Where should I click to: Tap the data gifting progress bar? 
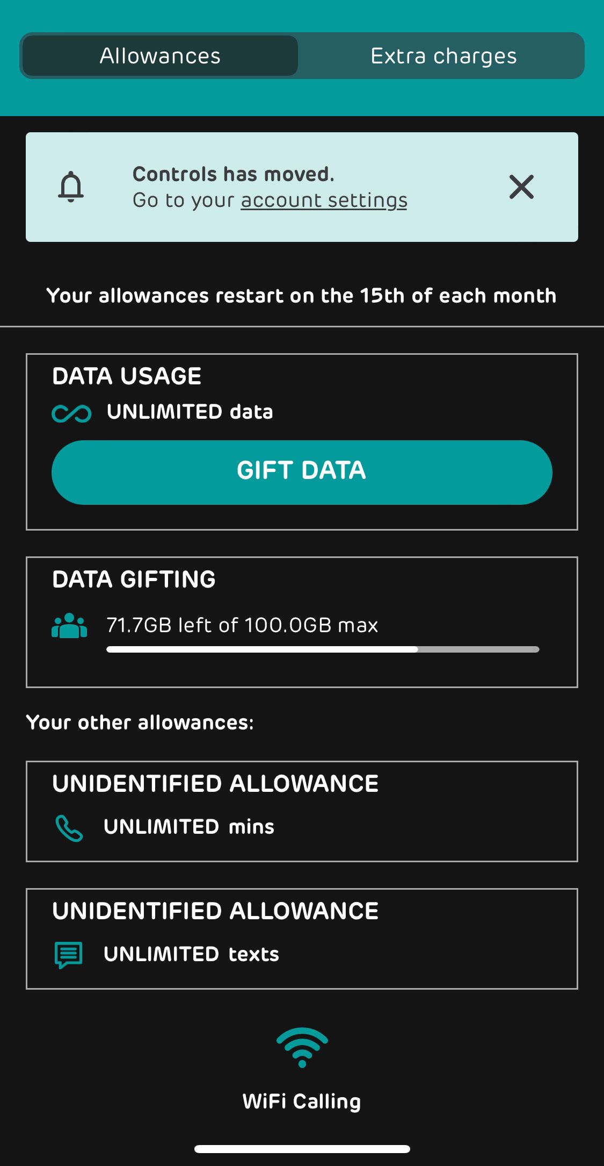coord(323,649)
